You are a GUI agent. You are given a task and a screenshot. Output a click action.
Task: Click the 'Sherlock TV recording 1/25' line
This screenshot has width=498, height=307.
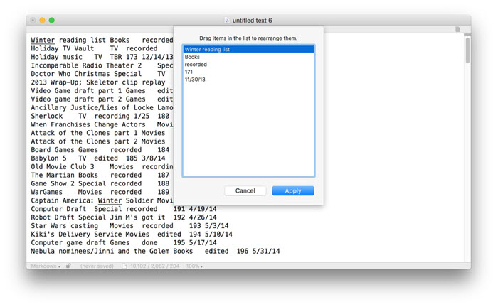pos(100,116)
